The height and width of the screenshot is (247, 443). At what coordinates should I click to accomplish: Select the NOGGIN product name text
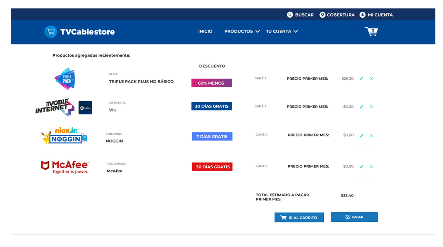tap(114, 141)
